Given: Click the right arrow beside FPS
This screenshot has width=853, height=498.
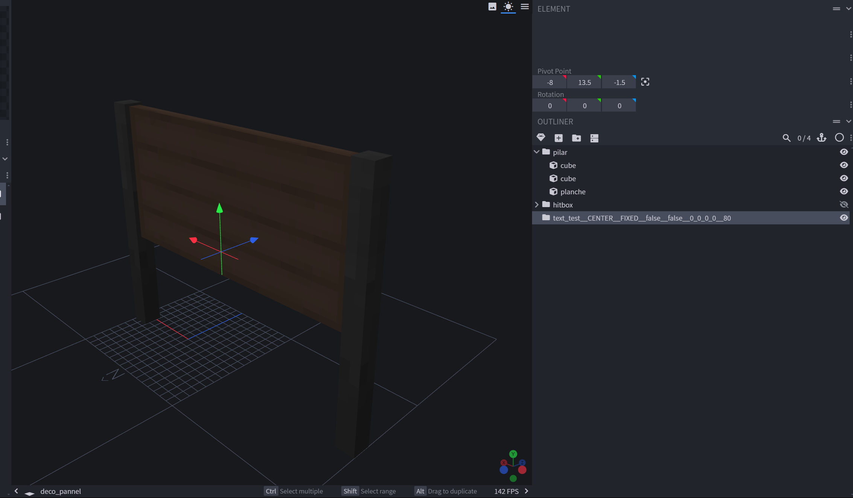Looking at the screenshot, I should coord(526,491).
